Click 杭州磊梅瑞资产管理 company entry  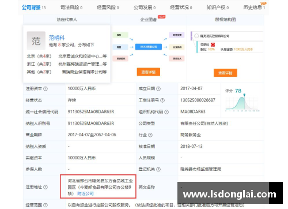pyautogui.click(x=82, y=64)
